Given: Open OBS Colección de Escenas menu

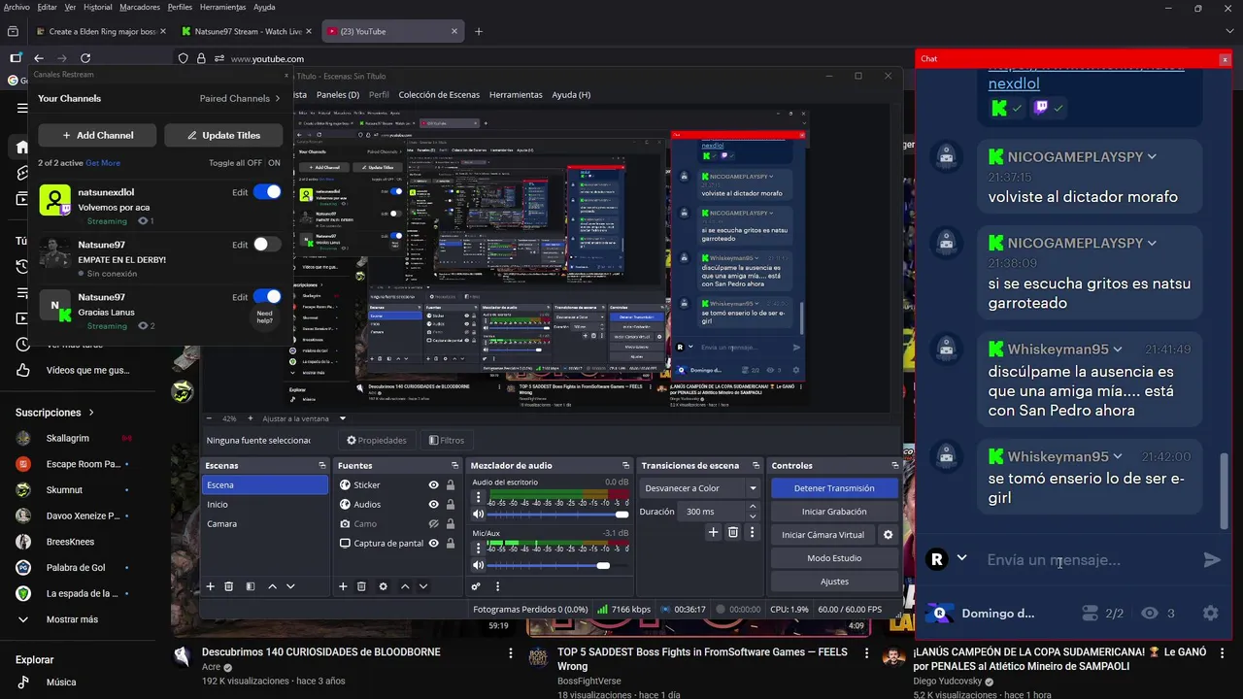Looking at the screenshot, I should (439, 95).
